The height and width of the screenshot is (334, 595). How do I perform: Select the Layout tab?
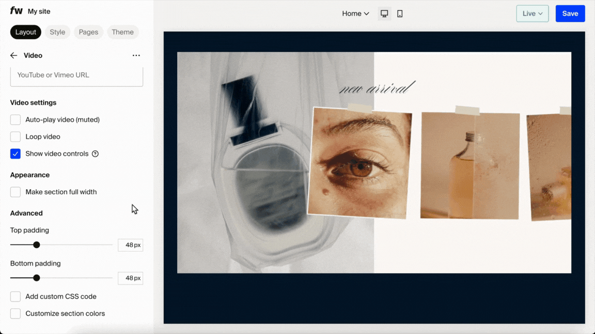25,31
